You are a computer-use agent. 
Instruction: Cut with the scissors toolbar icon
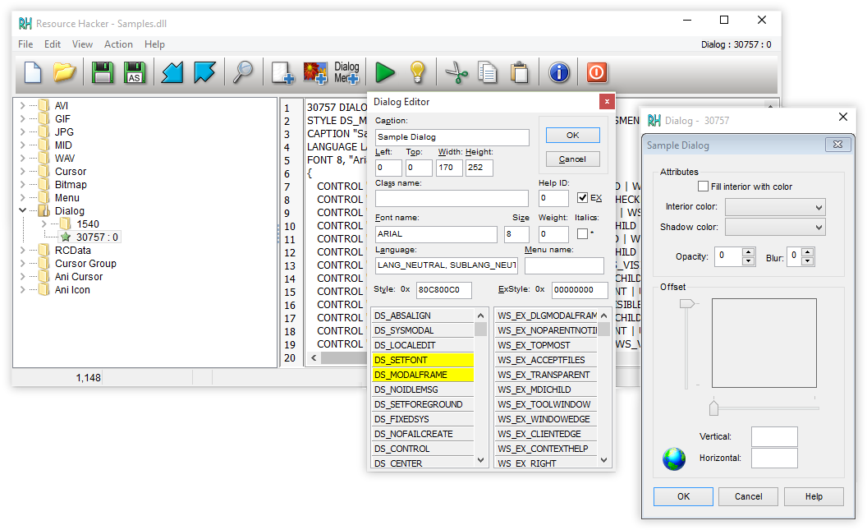(x=456, y=72)
